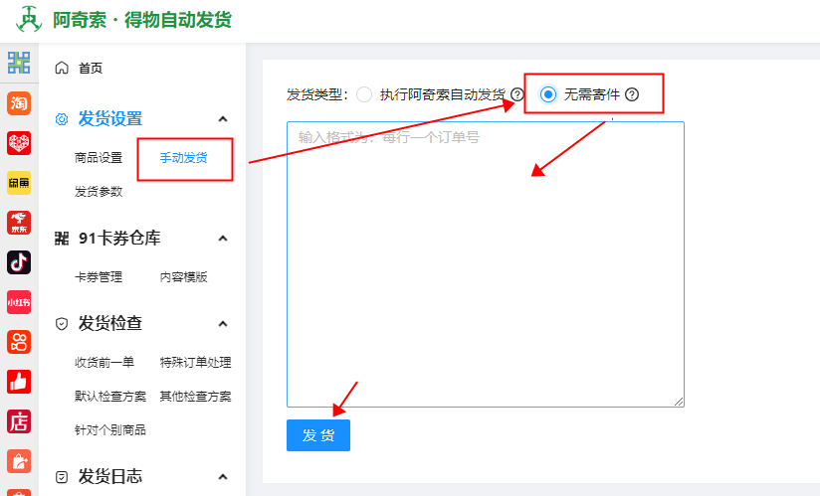The width and height of the screenshot is (820, 496).
Task: Open the Xianyu (闲鱼) yellow icon
Action: 19,183
